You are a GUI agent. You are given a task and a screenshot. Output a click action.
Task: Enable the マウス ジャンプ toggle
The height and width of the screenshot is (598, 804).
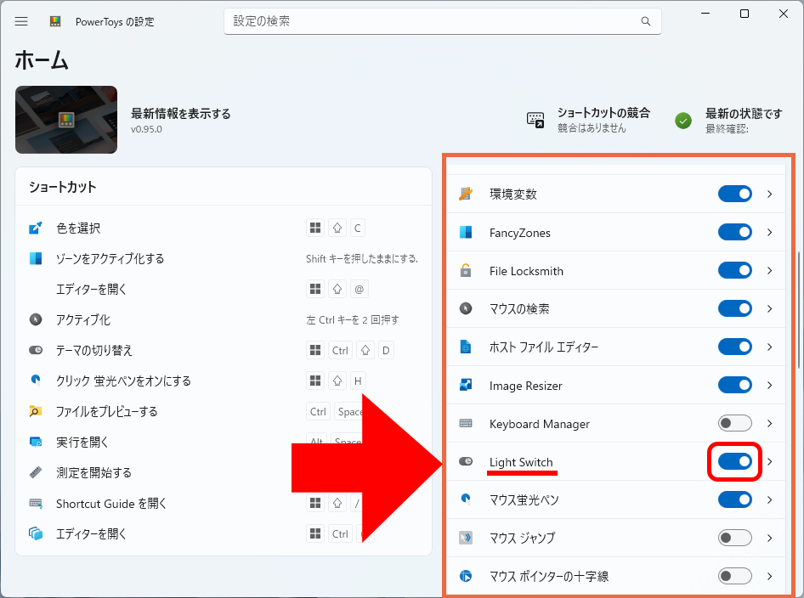735,538
